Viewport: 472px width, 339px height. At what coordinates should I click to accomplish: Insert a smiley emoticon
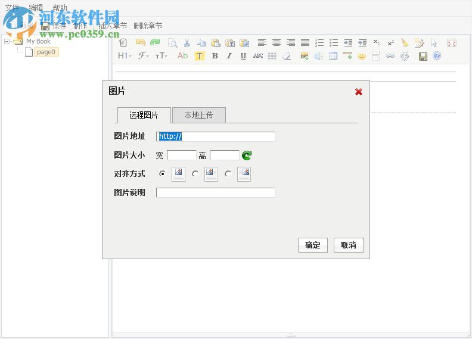(x=362, y=56)
